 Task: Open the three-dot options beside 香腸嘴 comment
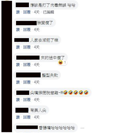[82, 128]
